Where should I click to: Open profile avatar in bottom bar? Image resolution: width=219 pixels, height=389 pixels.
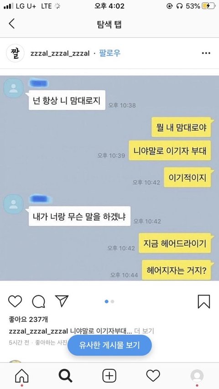(197, 376)
